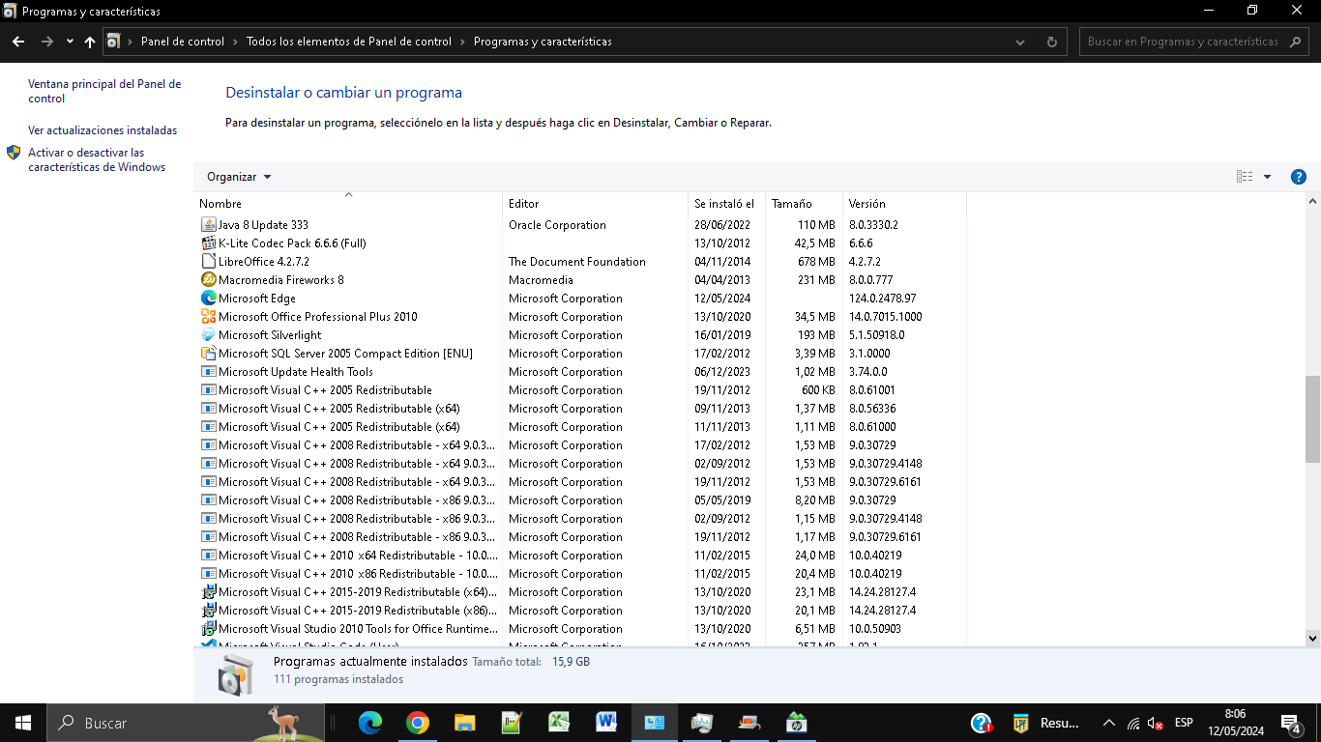The image size is (1321, 742).
Task: Click the Visual C++ 2010 x64 Redistributable icon
Action: click(x=208, y=556)
